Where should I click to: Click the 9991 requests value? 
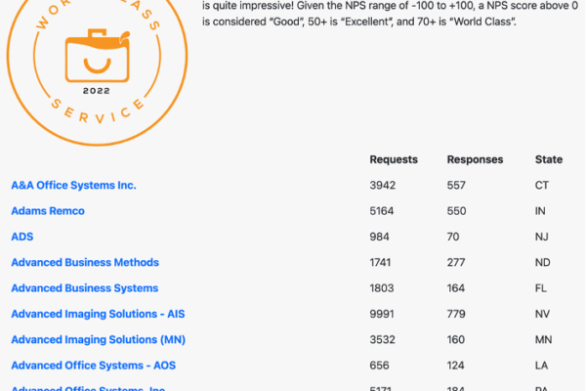click(383, 314)
